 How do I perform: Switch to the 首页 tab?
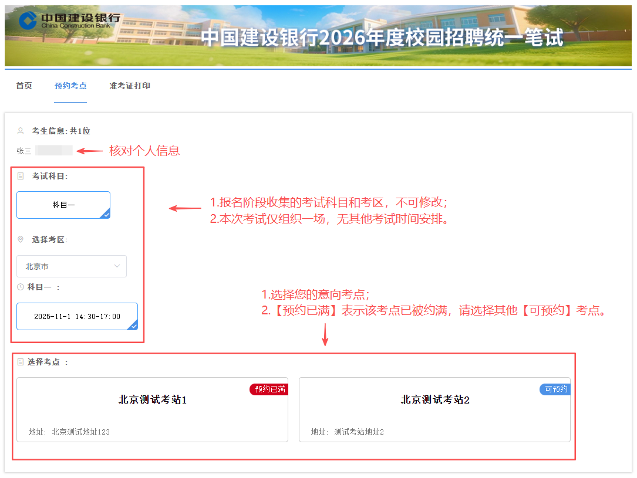(23, 86)
